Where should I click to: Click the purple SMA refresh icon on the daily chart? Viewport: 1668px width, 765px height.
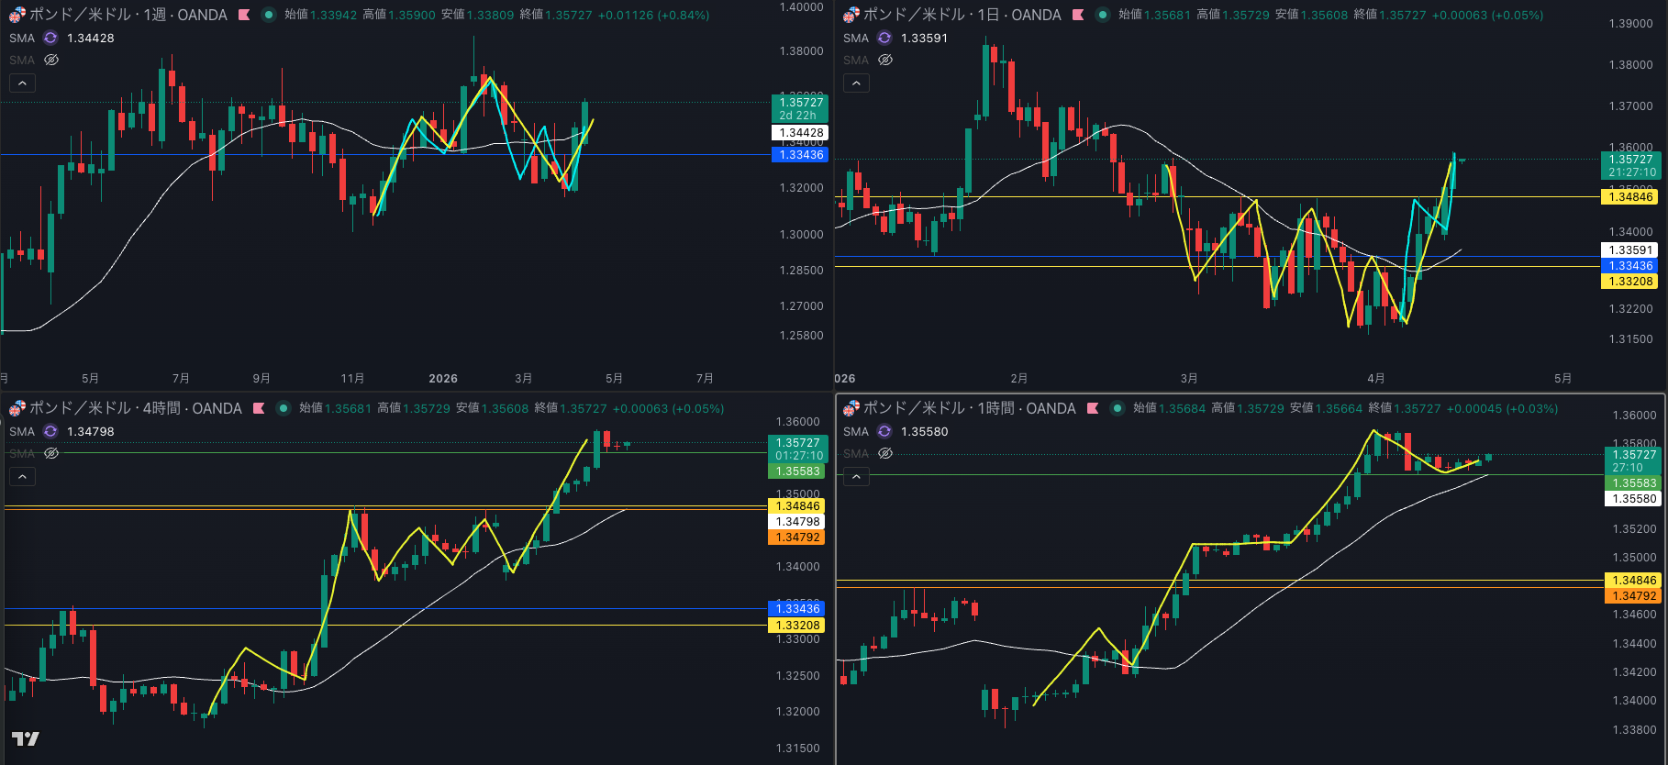[884, 38]
